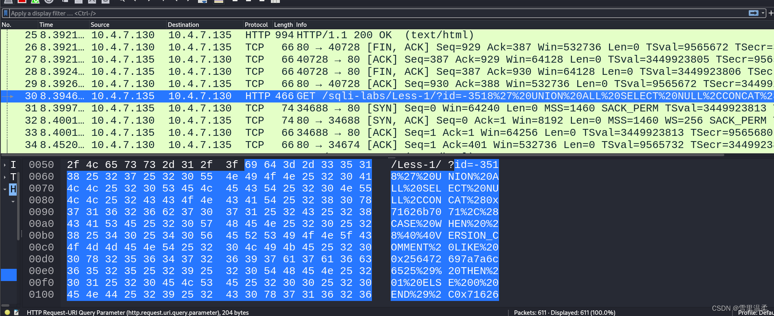This screenshot has height=316, width=774.
Task: Open the expert information yellow circle indicator
Action: coord(7,312)
